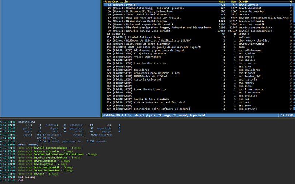
Task: Select the 'Tests. Vorsicht Reflektoren!' area row
Action: 198,14
